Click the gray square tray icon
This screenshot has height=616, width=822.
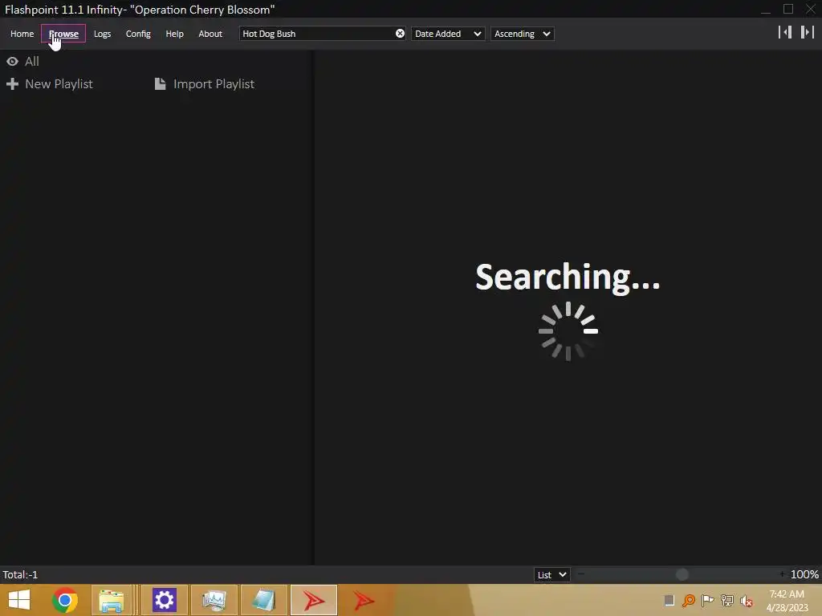tap(669, 600)
